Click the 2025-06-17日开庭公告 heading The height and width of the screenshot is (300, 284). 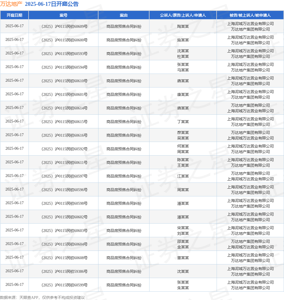pos(52,4)
